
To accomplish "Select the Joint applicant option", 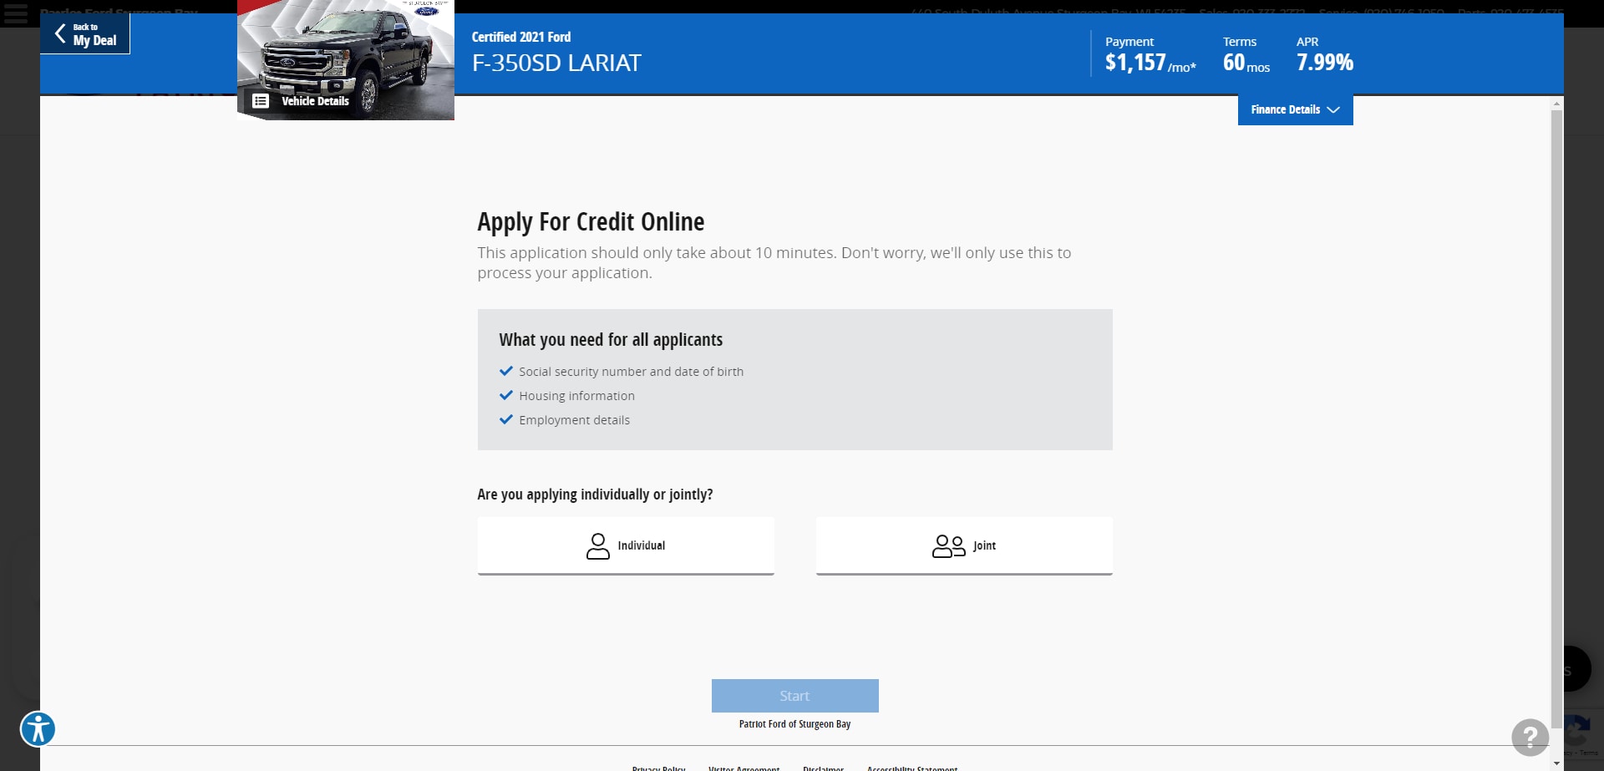I will click(964, 545).
